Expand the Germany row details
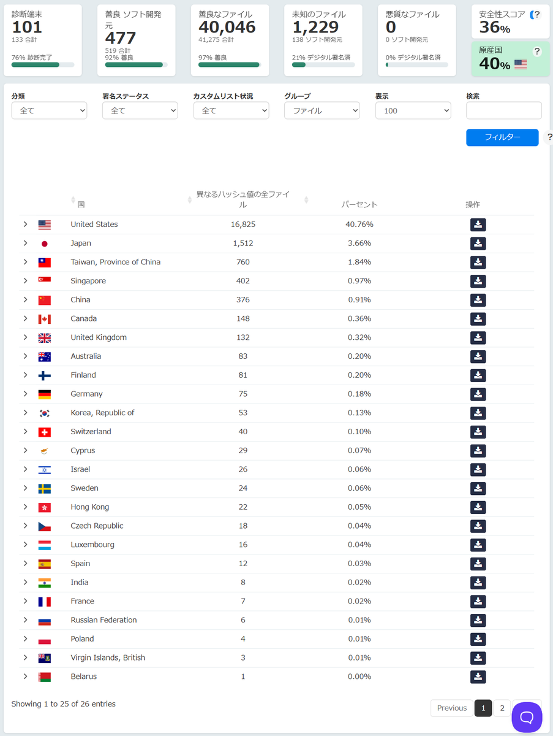 [25, 394]
